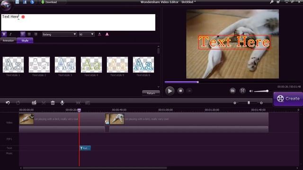Apply Text style 1 preset
This screenshot has width=303, height=170.
click(x=13, y=65)
